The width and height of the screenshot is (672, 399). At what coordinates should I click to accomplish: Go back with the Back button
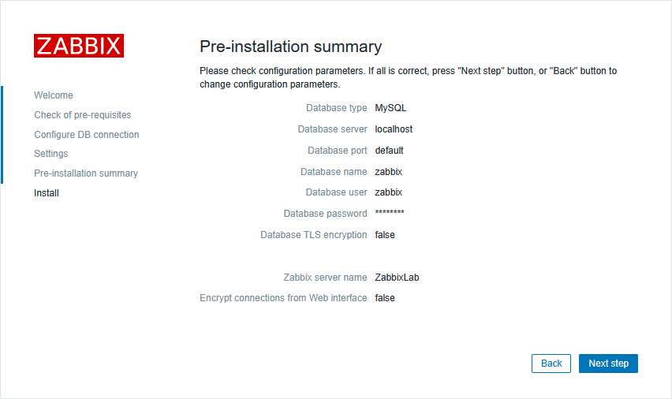(x=551, y=364)
